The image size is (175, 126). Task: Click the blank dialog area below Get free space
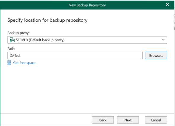87,89
